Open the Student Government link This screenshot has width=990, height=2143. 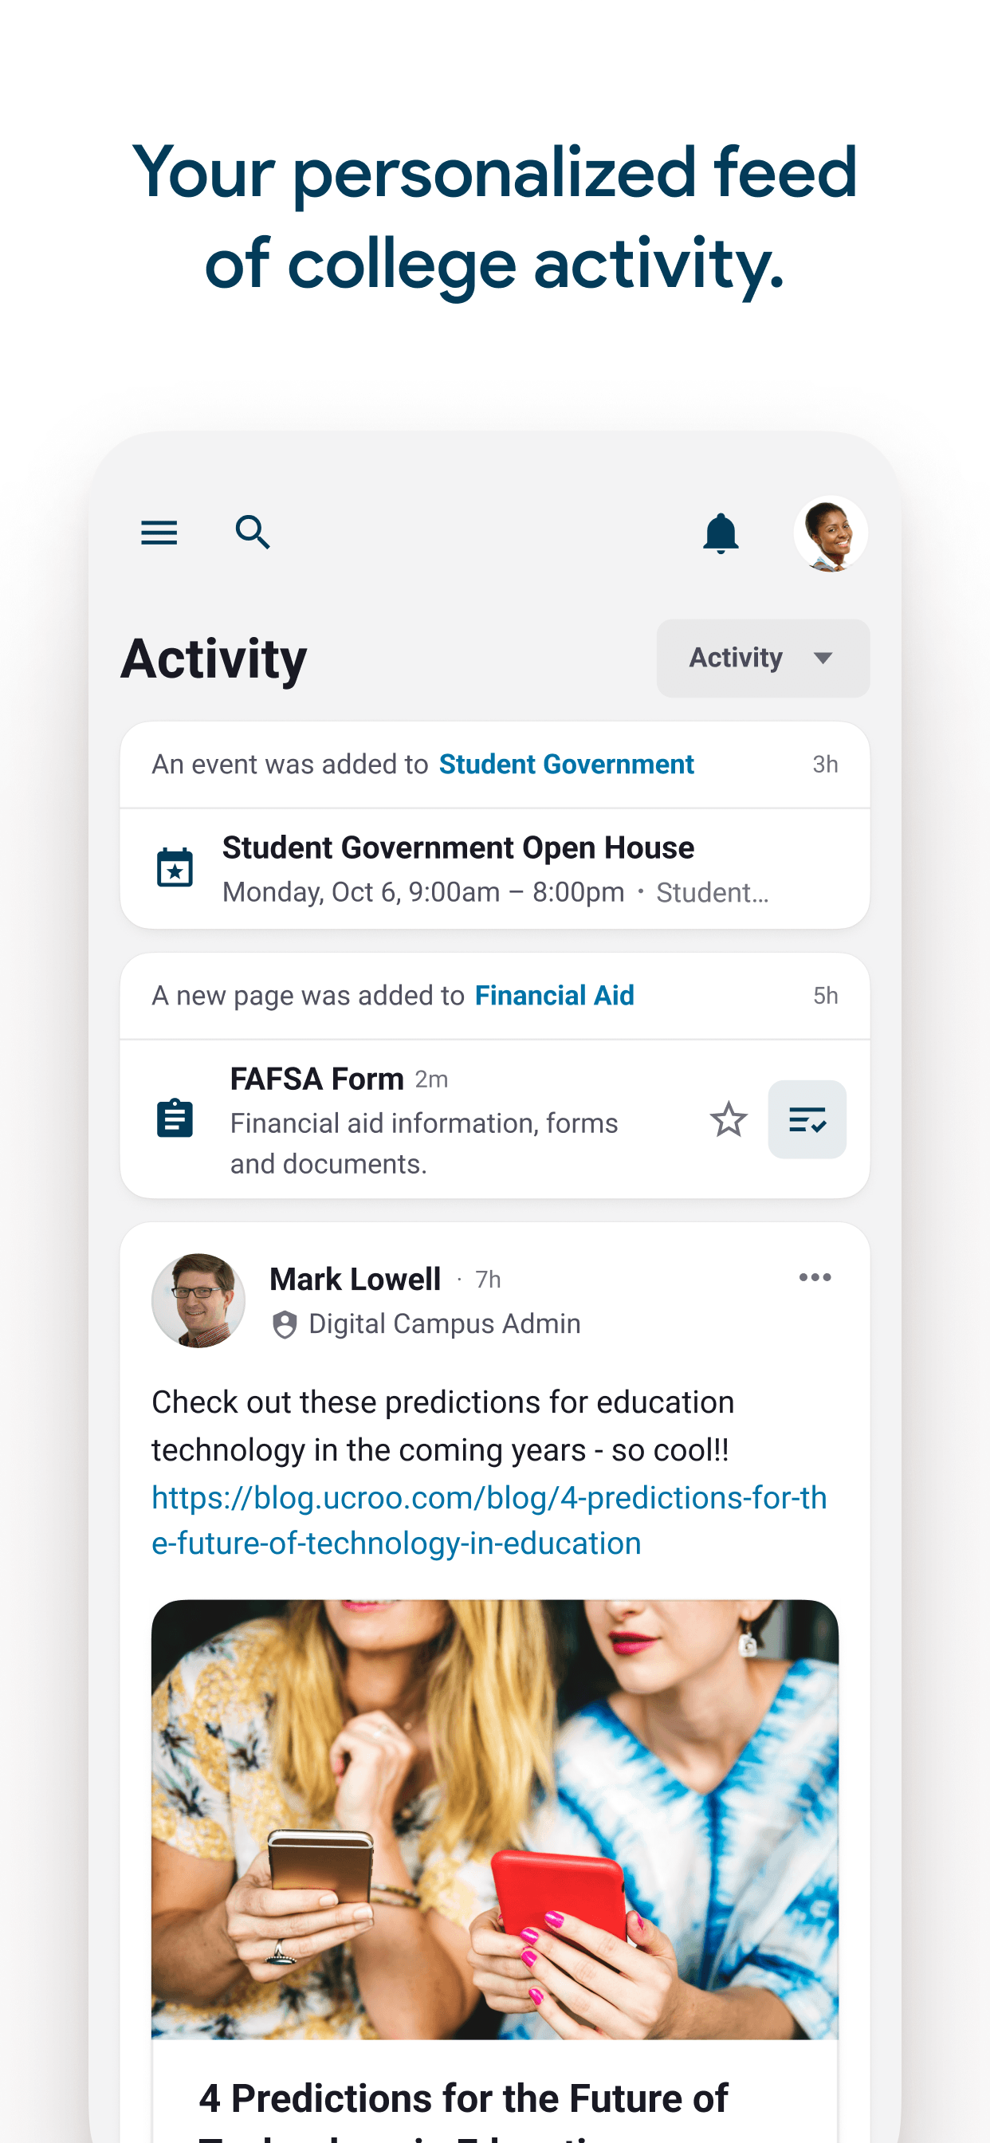point(566,764)
